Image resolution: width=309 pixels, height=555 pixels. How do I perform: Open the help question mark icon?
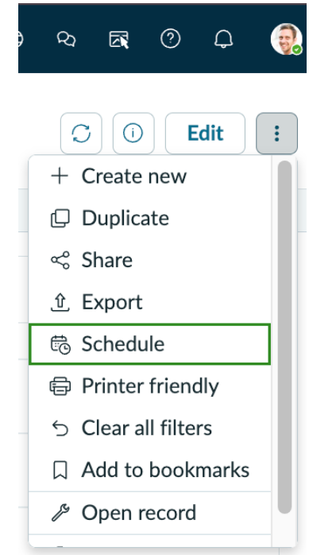171,39
